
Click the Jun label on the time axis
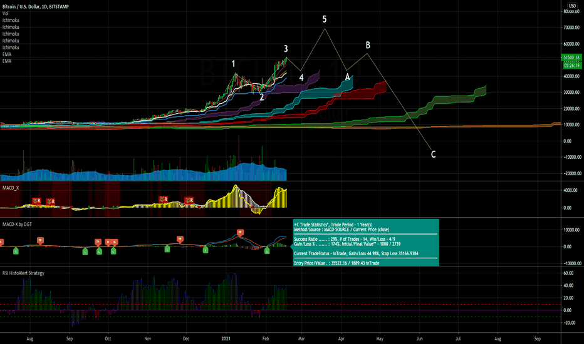[x=420, y=339]
